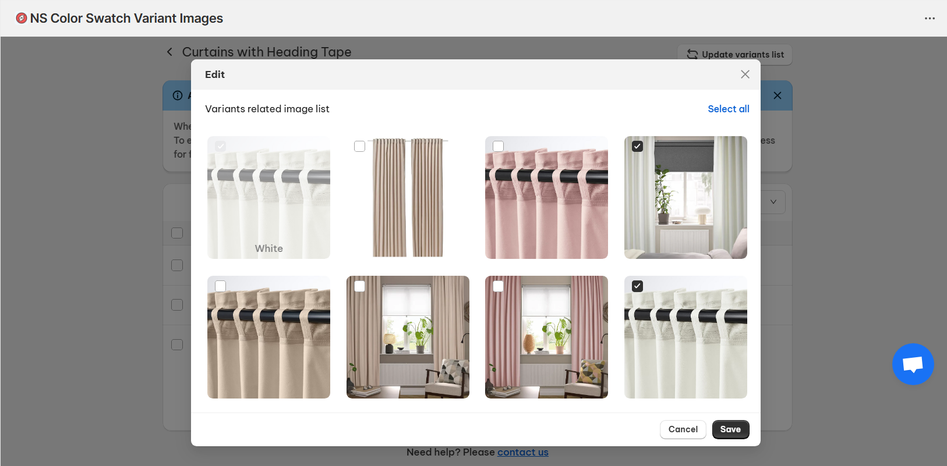947x466 pixels.
Task: Click the NS Color Swatch app logo icon
Action: click(22, 18)
